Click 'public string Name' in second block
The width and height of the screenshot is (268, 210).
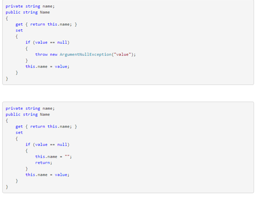28,114
